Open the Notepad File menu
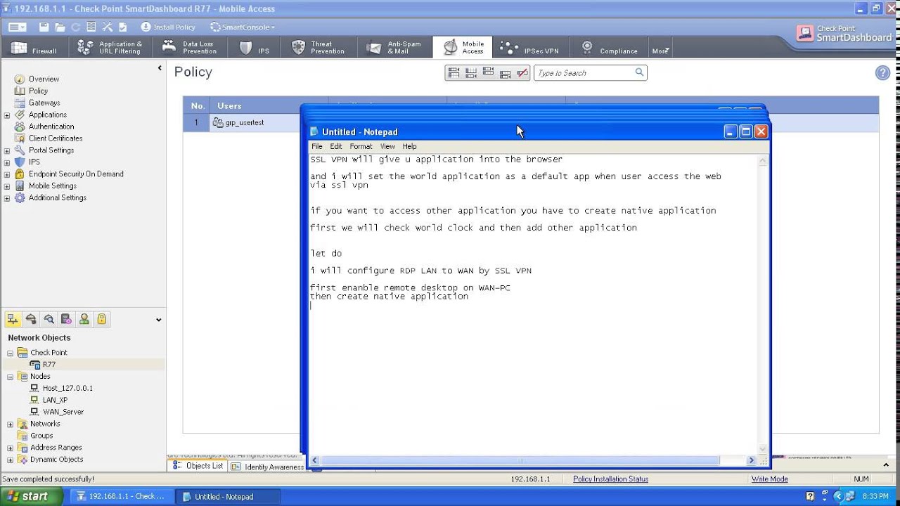The height and width of the screenshot is (506, 900). (317, 146)
